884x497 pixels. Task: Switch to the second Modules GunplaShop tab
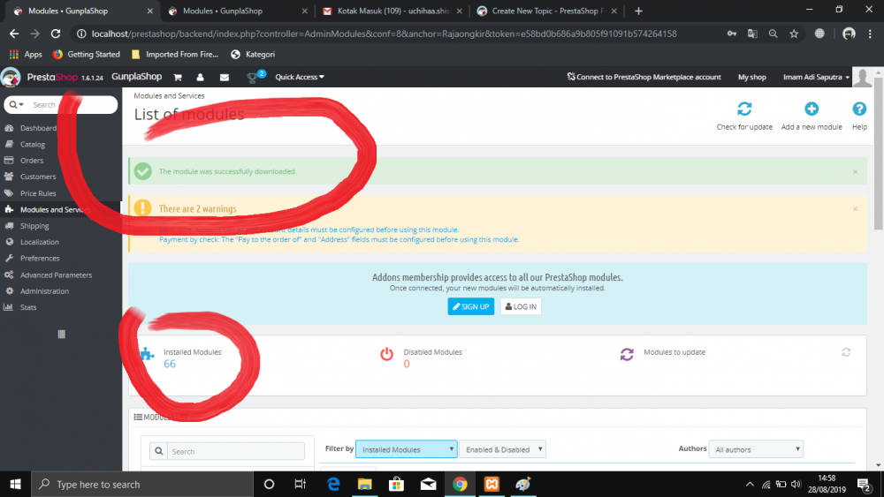click(x=237, y=11)
